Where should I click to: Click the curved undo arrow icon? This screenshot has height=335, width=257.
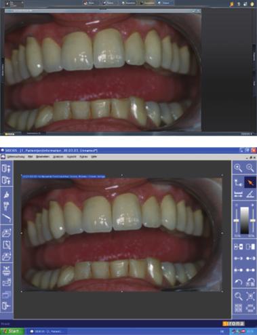click(238, 282)
